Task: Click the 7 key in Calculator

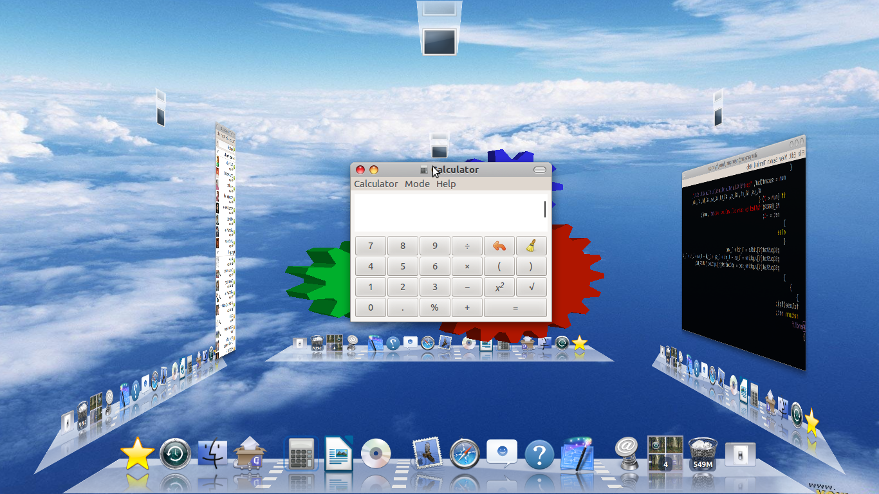Action: pos(371,246)
